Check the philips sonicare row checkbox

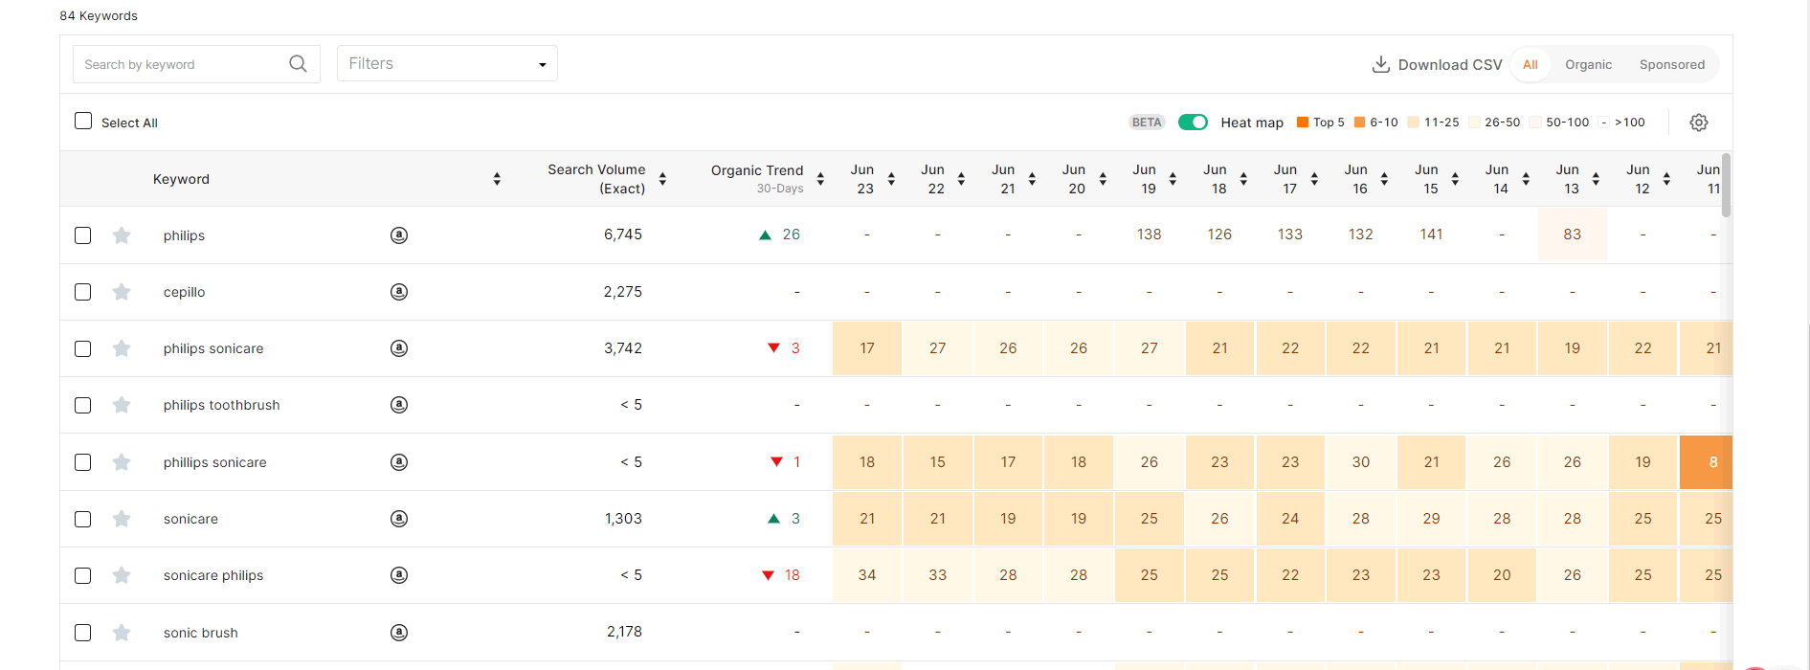coord(83,348)
